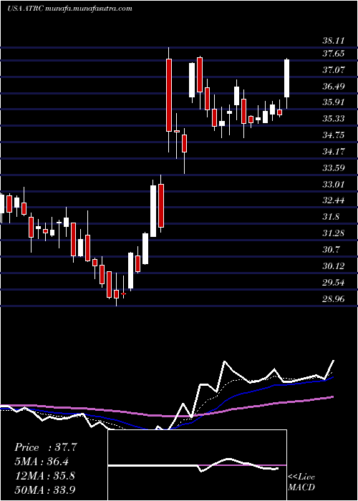Click the 30.7 price axis label

[331, 250]
